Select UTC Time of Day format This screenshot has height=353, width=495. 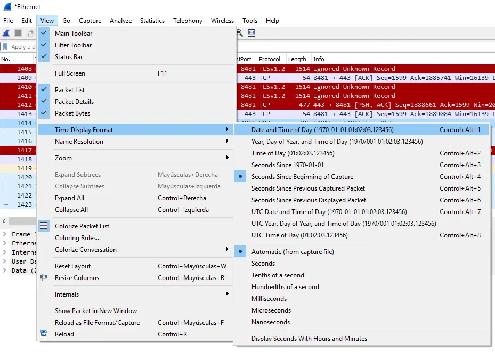[x=361, y=235]
